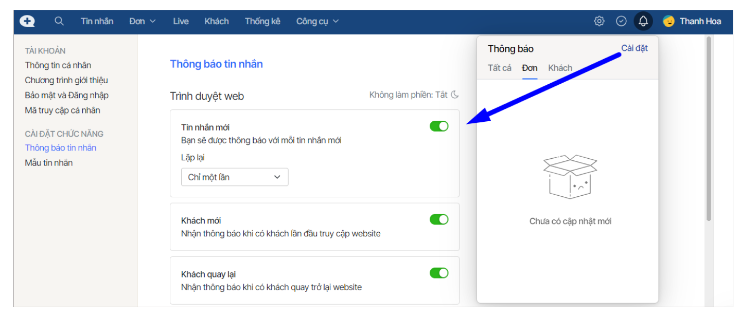
Task: Click the checkmark circle tasks icon
Action: pos(621,21)
